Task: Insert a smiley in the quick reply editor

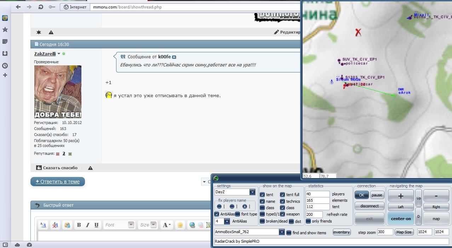Action: point(180,225)
